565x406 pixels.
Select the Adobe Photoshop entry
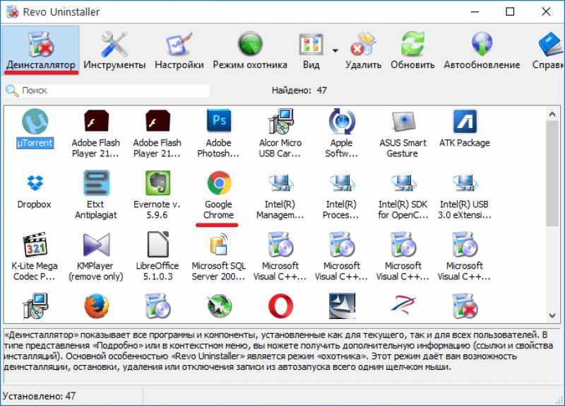click(218, 134)
